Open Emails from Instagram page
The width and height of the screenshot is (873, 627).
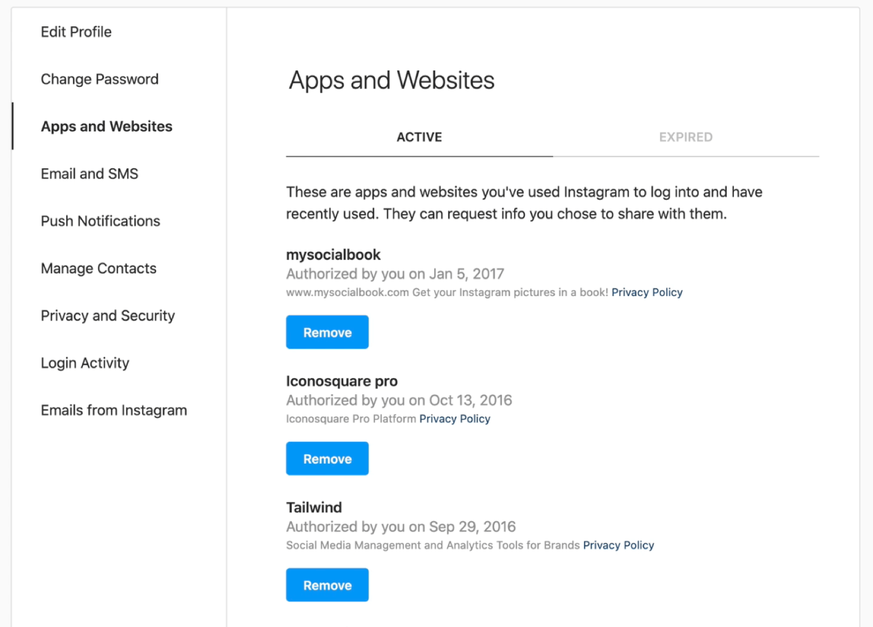click(x=114, y=410)
